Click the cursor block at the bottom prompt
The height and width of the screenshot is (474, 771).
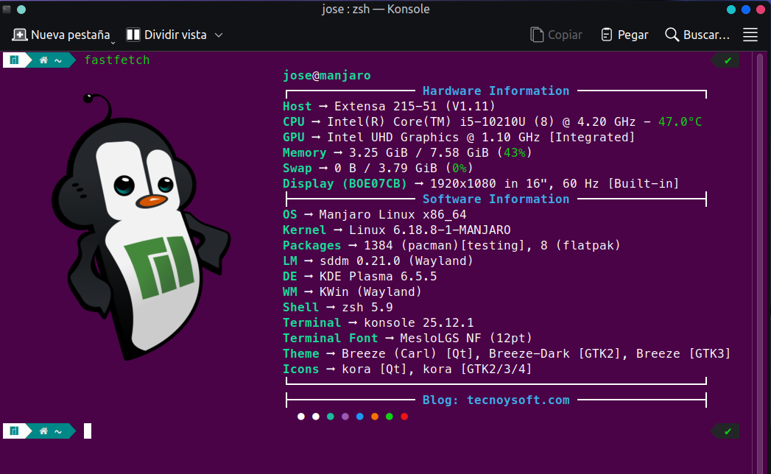[88, 431]
